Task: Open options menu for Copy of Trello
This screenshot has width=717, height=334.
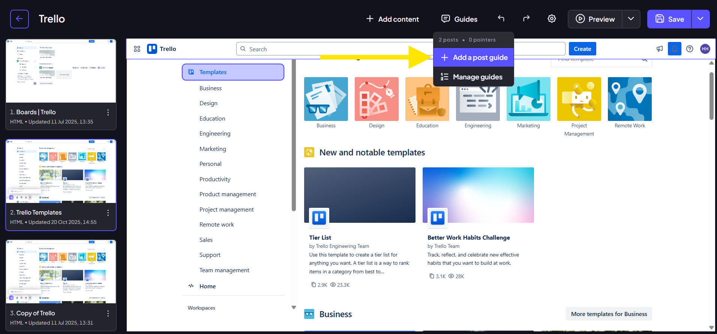Action: [108, 313]
